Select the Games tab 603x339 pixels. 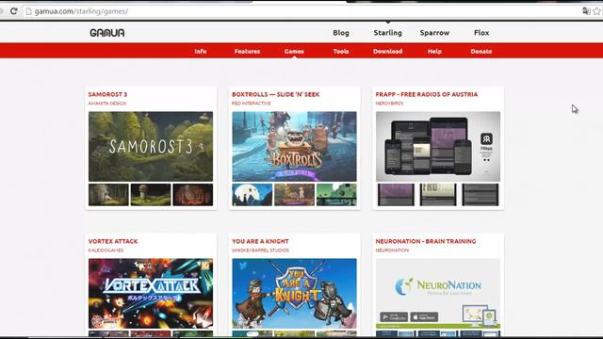click(x=294, y=51)
